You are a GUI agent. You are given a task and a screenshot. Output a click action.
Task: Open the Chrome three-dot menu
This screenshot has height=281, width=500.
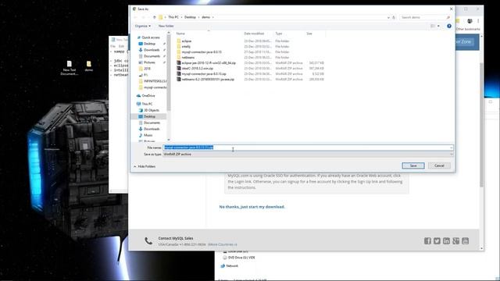click(x=478, y=21)
